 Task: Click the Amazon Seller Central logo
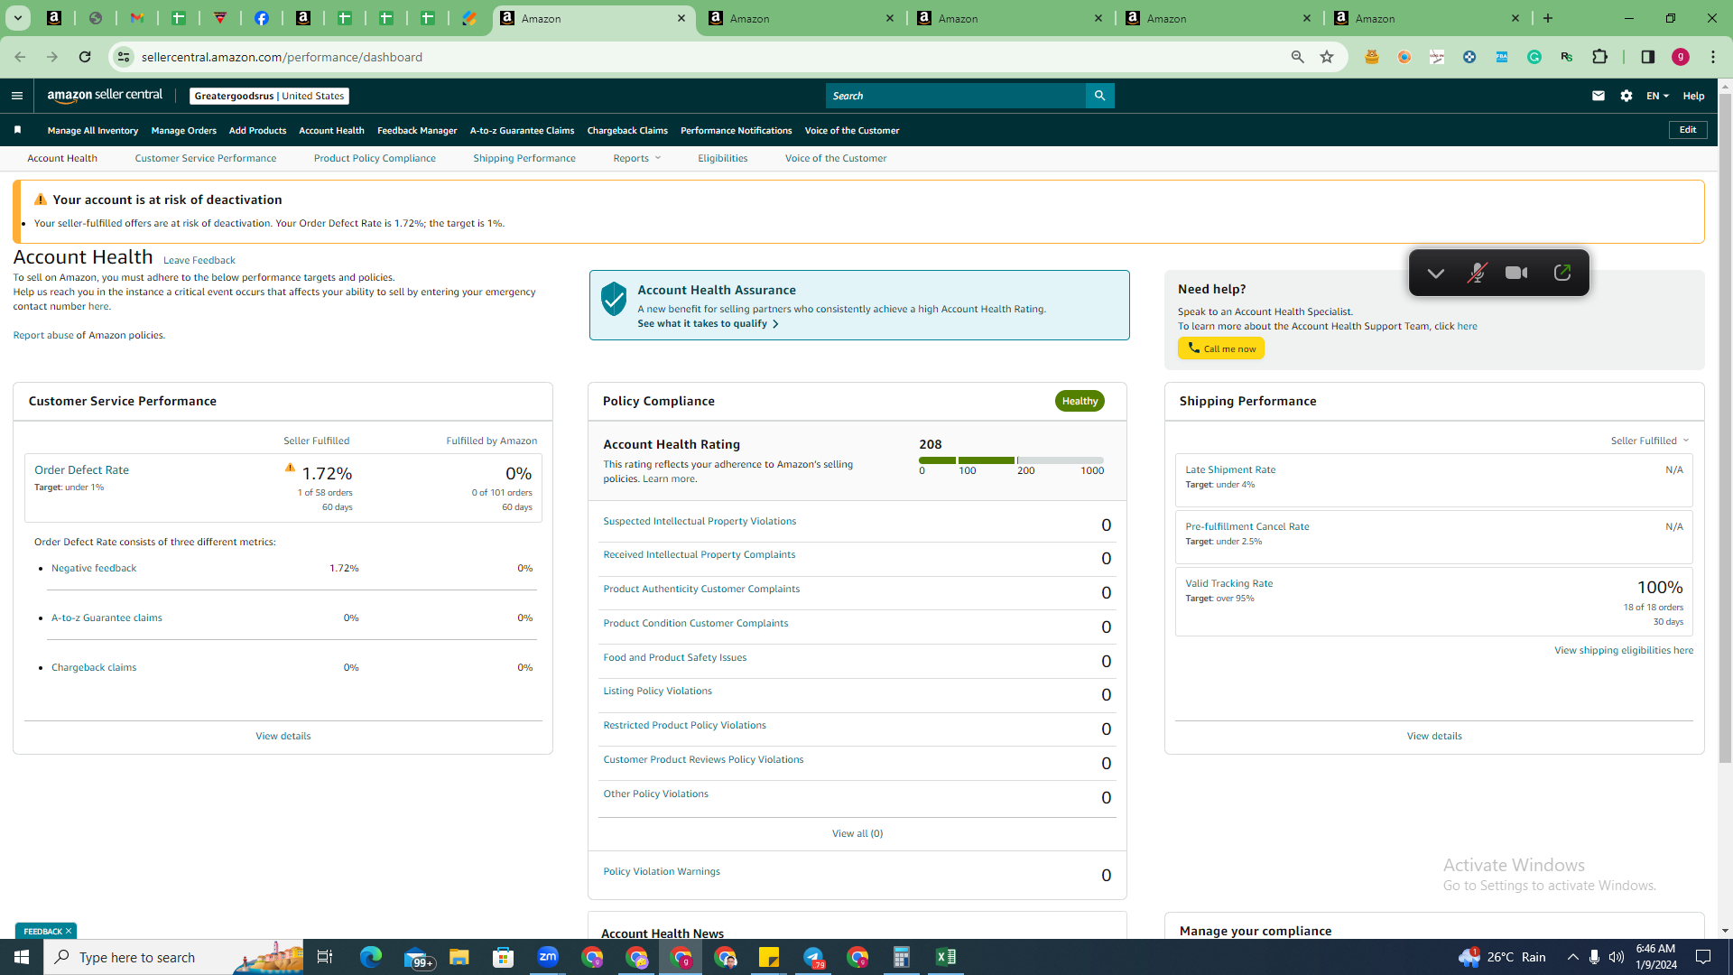pos(105,96)
